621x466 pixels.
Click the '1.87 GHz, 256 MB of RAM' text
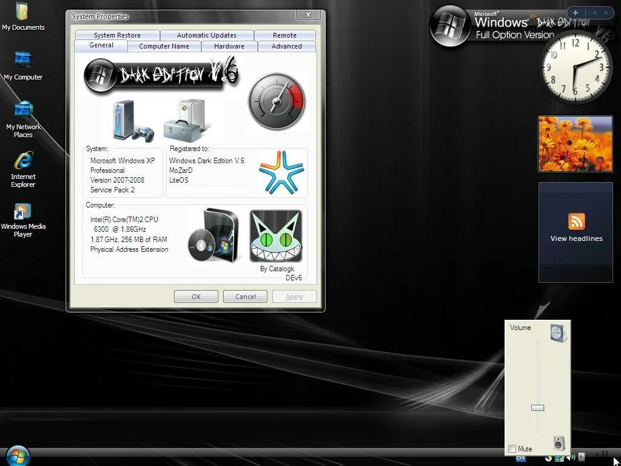click(129, 239)
